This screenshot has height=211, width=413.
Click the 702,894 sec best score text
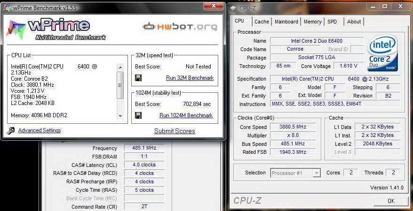(x=197, y=104)
